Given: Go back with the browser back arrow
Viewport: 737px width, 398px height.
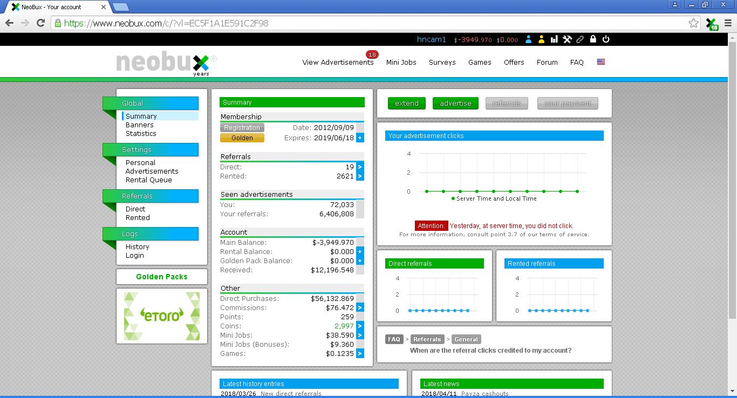Looking at the screenshot, I should coord(9,23).
